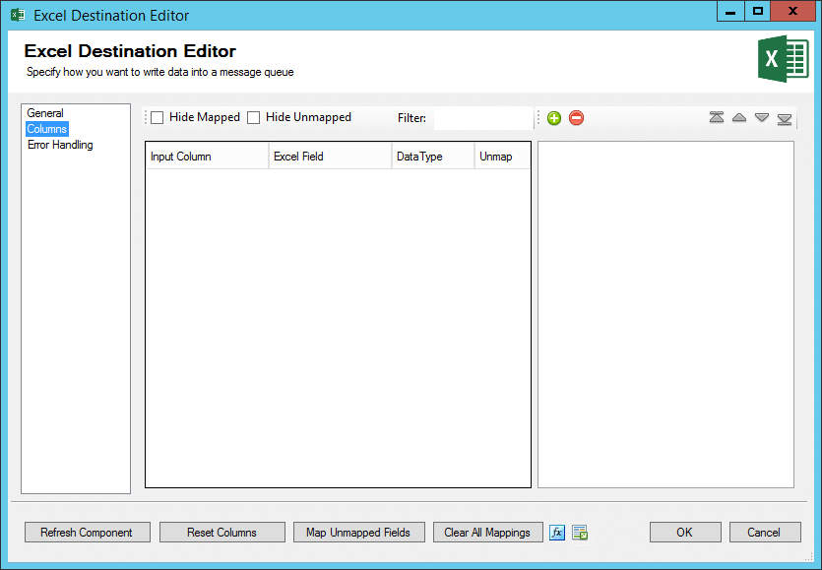Minimize the Excel Destination Editor window
The image size is (822, 570).
[730, 11]
